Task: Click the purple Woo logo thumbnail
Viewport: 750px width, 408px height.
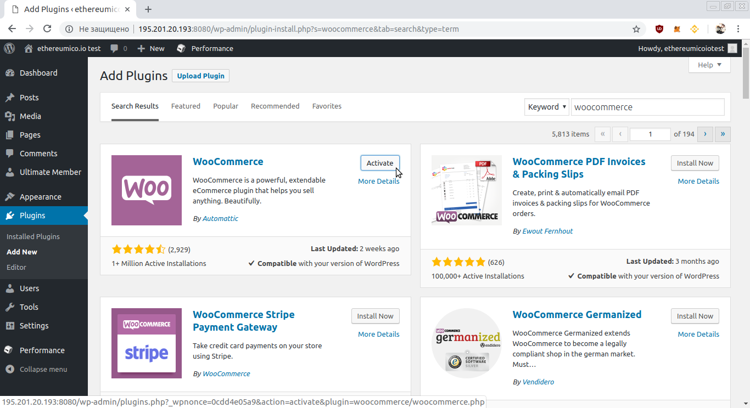Action: click(147, 190)
